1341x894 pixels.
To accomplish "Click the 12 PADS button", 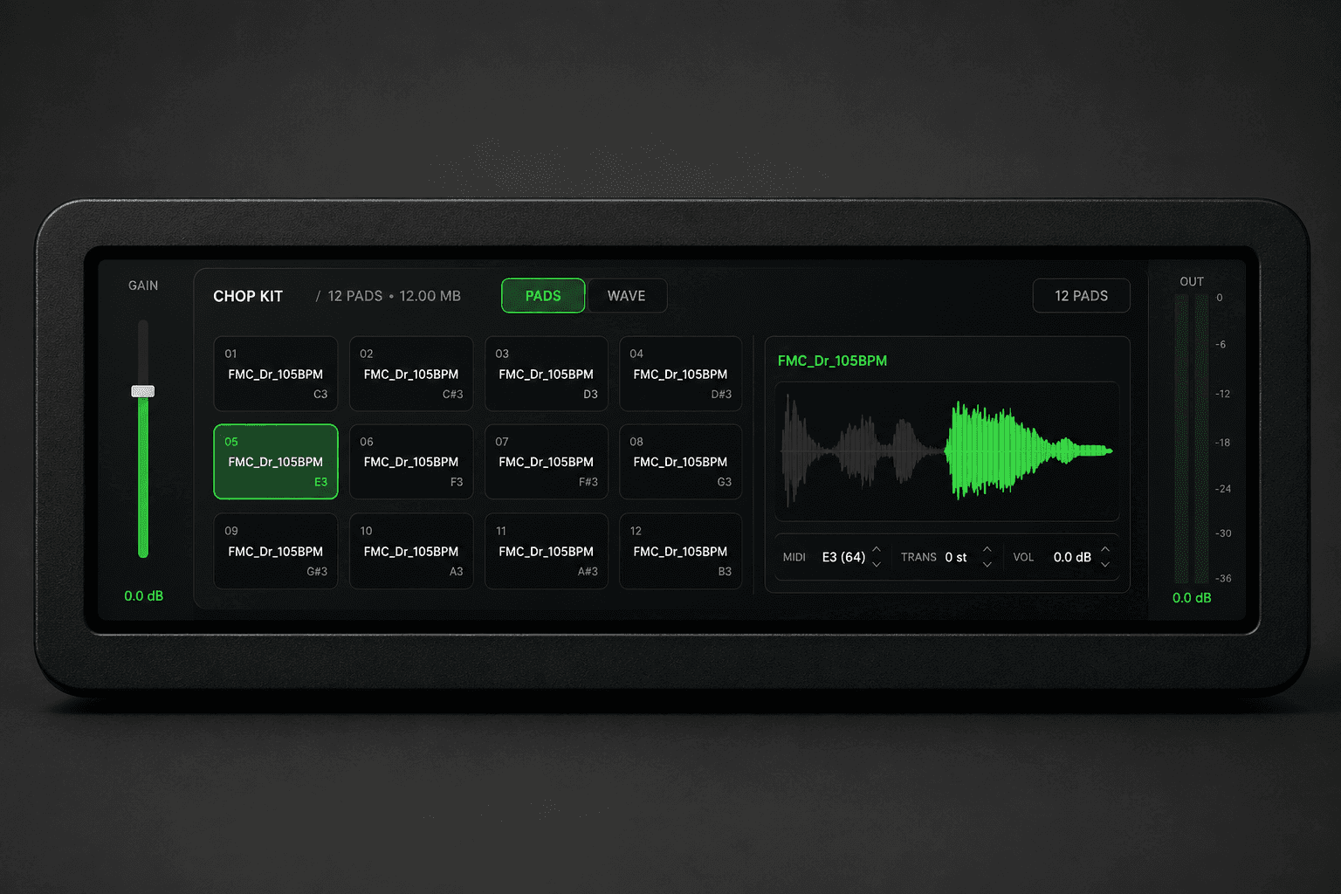I will (x=1081, y=296).
